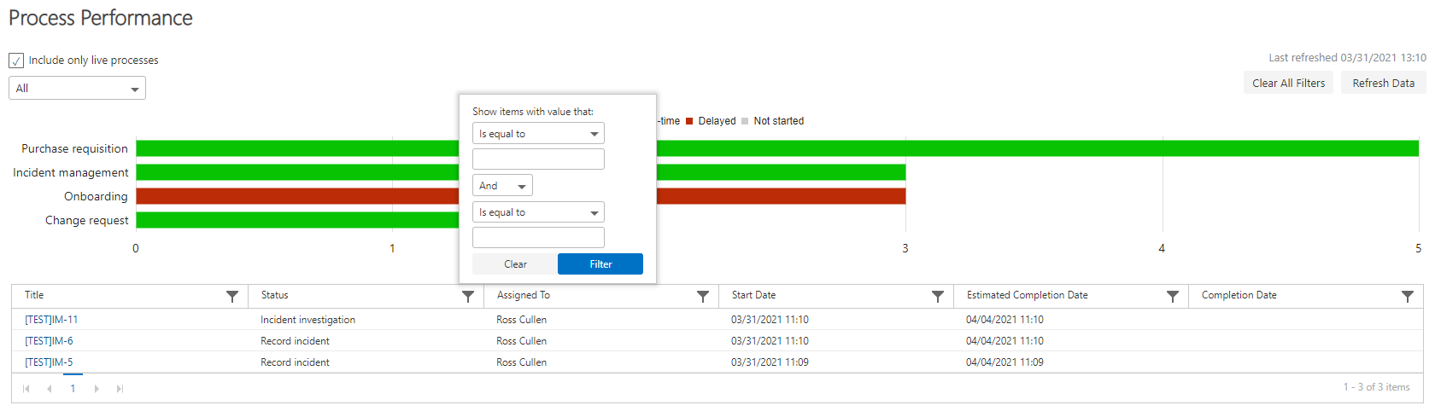Sort by Estimated Completion Date header
1435x411 pixels.
click(x=1028, y=295)
